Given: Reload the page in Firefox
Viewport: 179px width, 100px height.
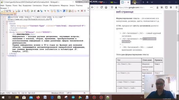Looking at the screenshot, I should click(102, 7).
